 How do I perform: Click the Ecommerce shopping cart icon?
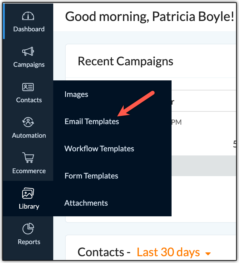click(29, 158)
